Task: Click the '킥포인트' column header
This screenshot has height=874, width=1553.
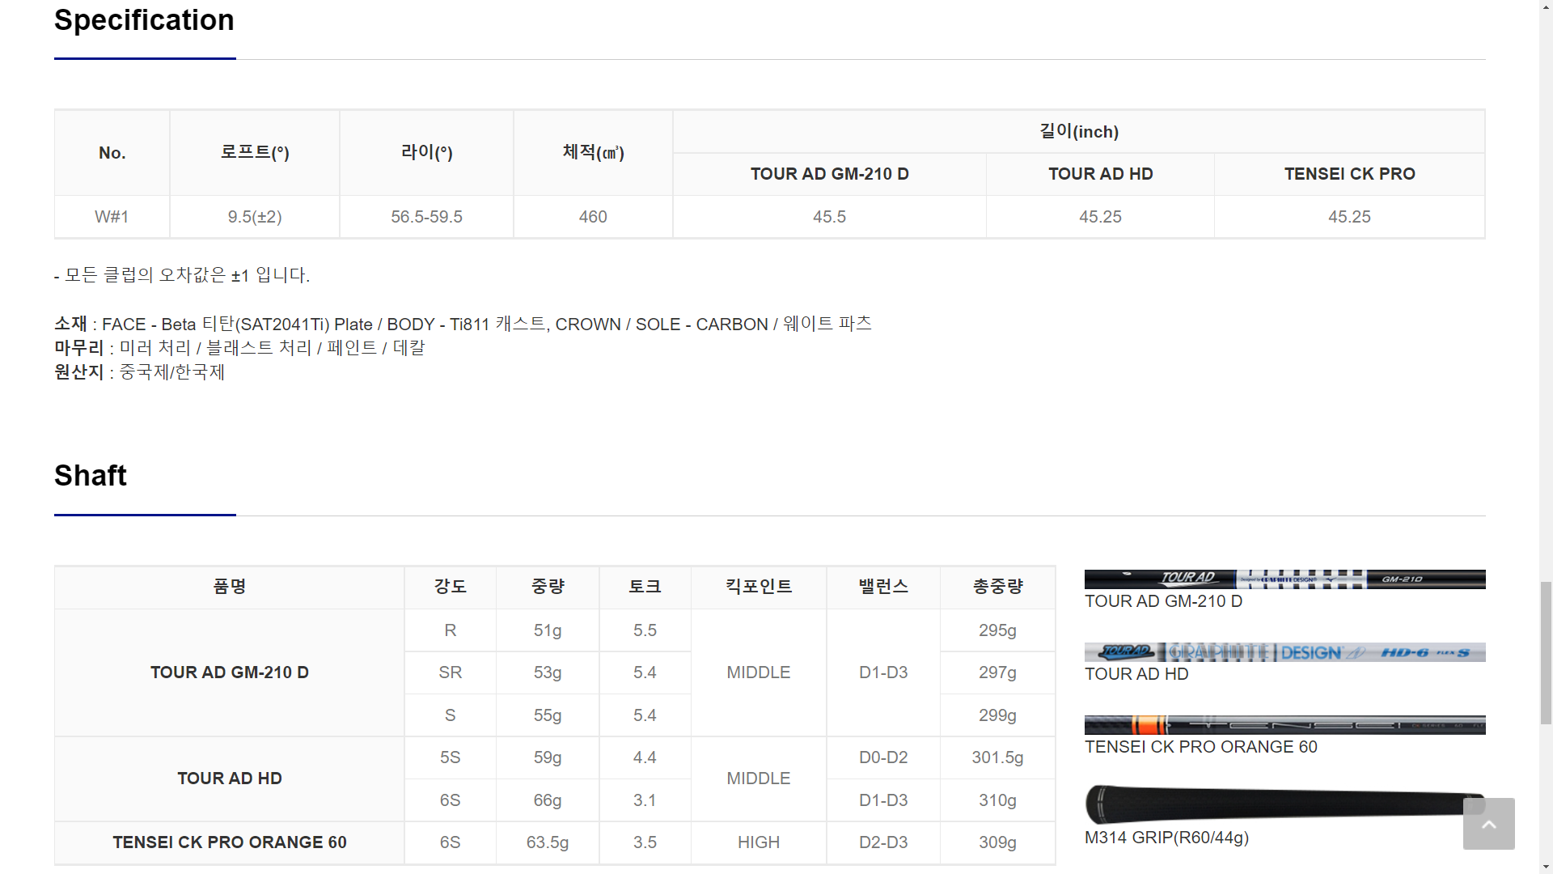Action: click(x=759, y=588)
